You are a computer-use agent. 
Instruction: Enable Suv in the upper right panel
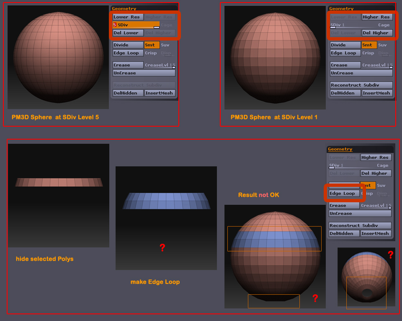(x=383, y=45)
